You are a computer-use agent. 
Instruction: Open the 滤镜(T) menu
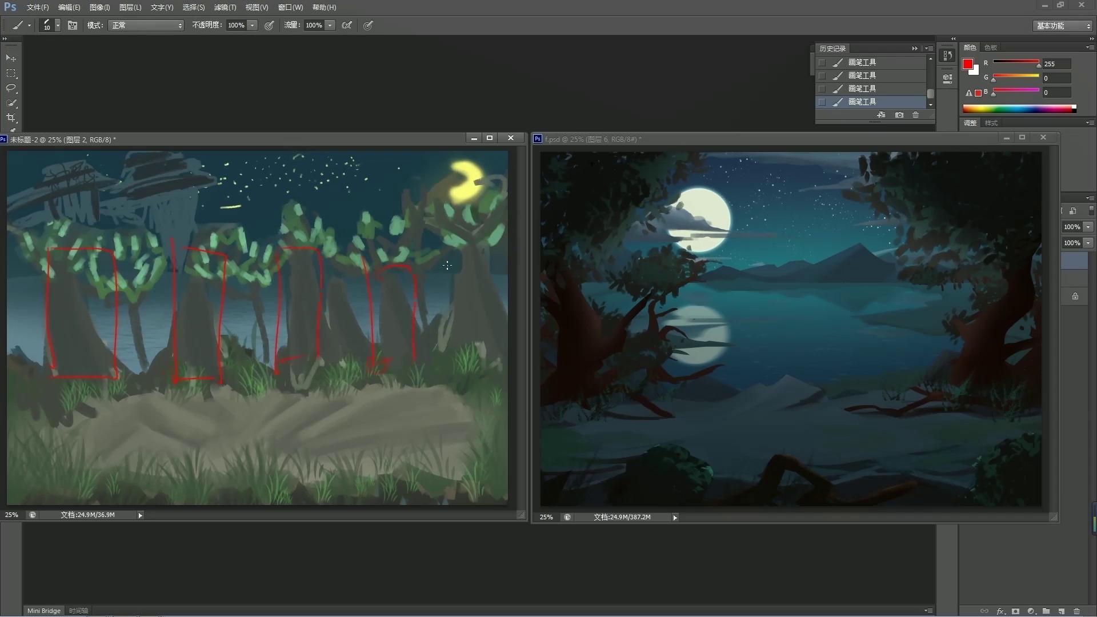[225, 7]
